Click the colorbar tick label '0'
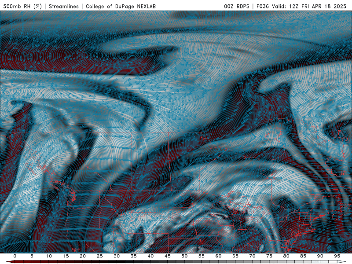The image size is (352, 264). point(15,256)
